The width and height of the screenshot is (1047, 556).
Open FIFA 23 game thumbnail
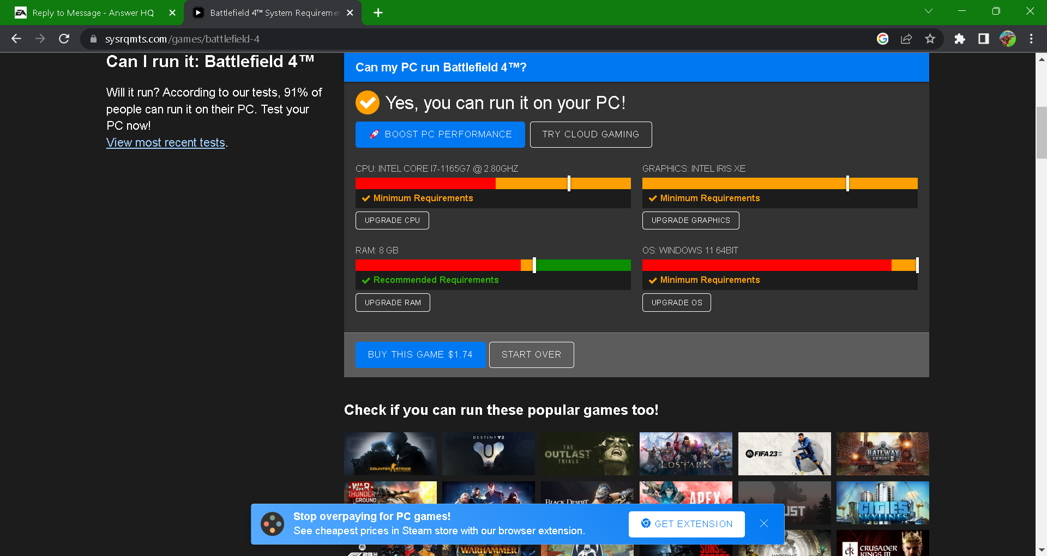pos(785,454)
